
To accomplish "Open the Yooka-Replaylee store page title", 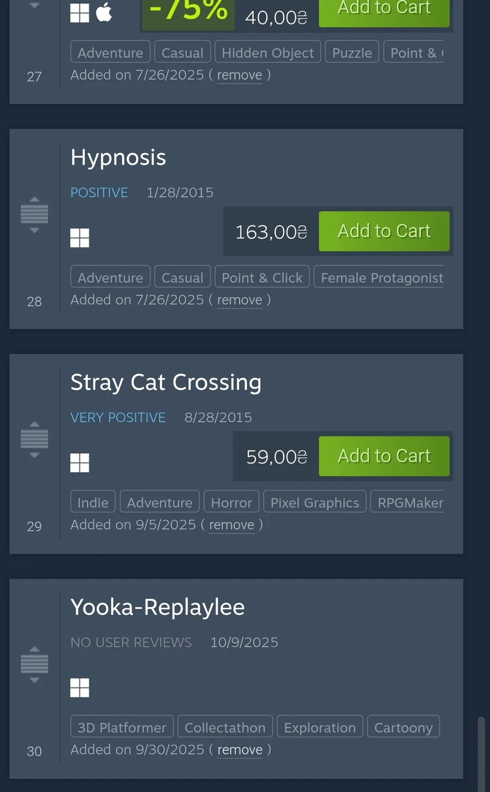I will coord(157,607).
